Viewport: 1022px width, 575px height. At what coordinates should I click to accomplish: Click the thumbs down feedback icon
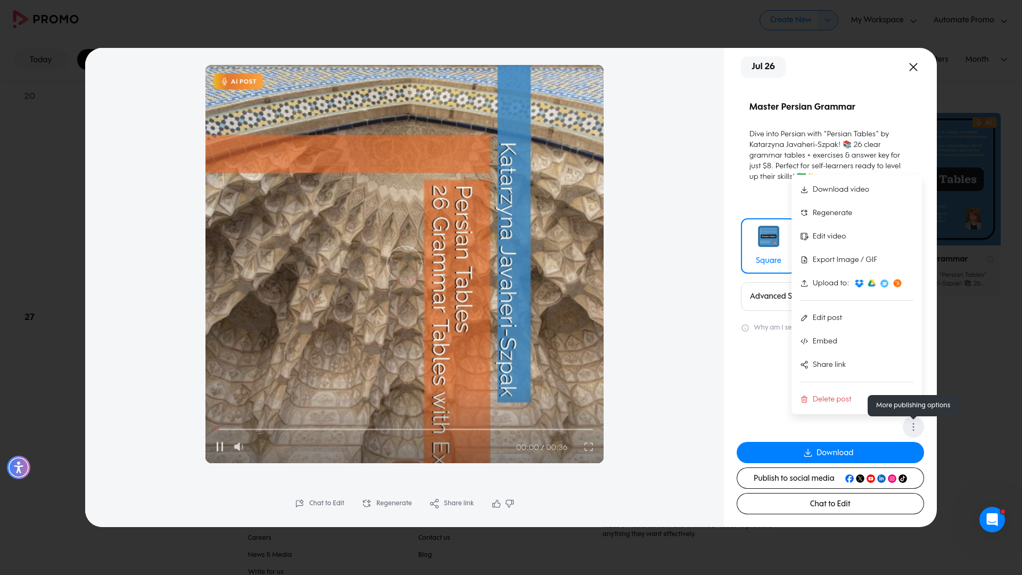coord(509,503)
